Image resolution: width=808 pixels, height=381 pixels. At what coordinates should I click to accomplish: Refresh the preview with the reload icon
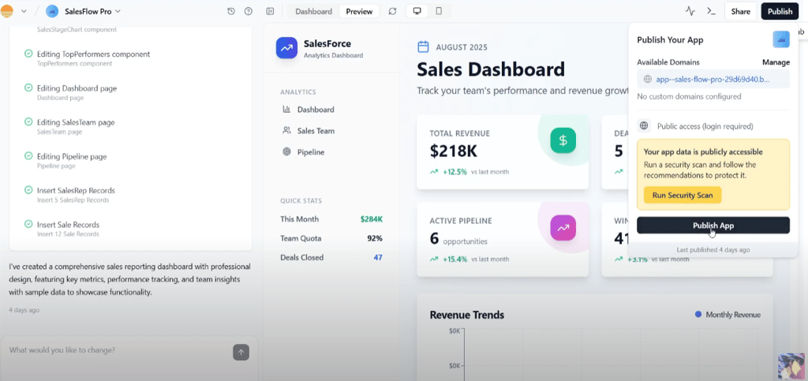pos(393,11)
